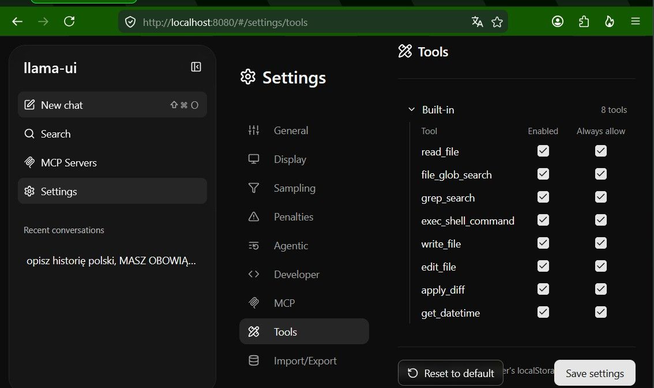Click the exec_shell_command tool name
This screenshot has width=654, height=388.
coord(468,220)
